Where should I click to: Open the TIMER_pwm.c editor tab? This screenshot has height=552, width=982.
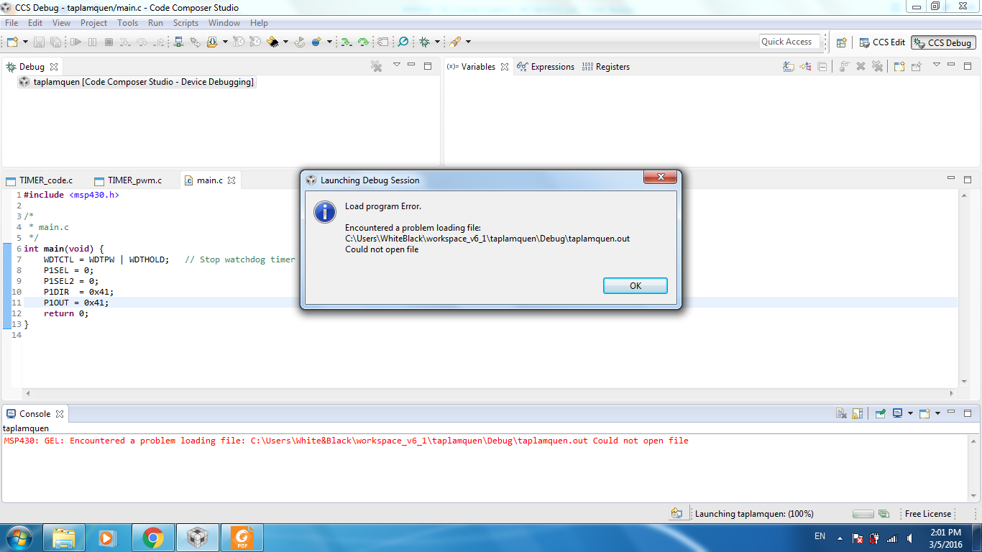tap(134, 180)
